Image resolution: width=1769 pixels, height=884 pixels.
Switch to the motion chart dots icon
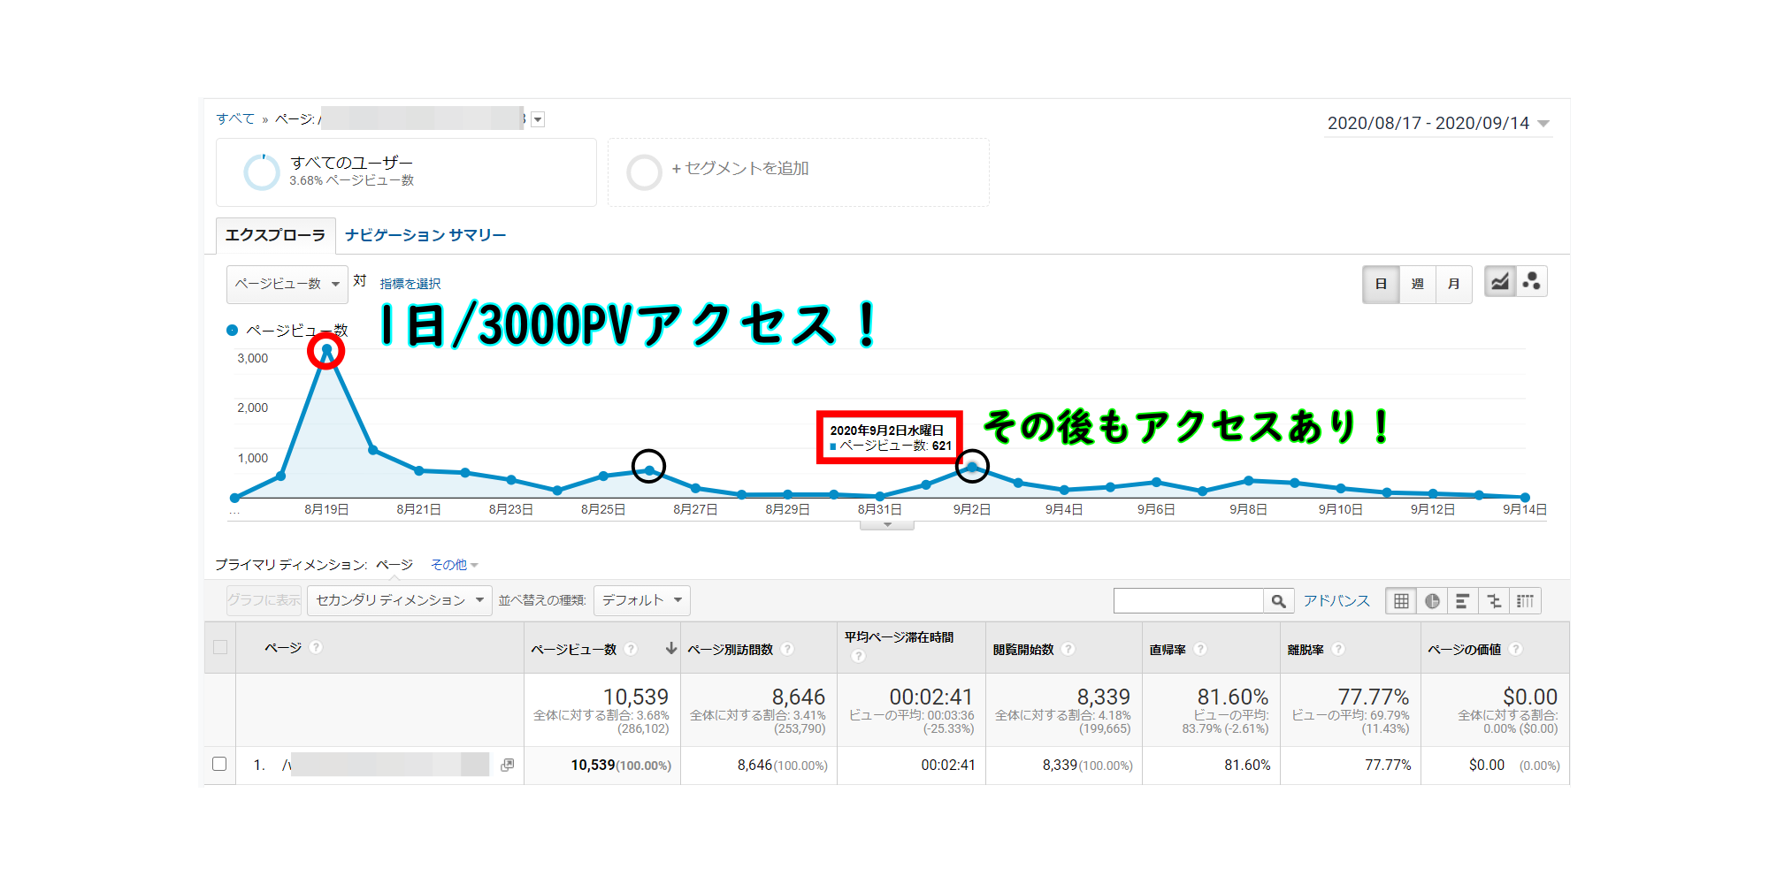coord(1532,282)
